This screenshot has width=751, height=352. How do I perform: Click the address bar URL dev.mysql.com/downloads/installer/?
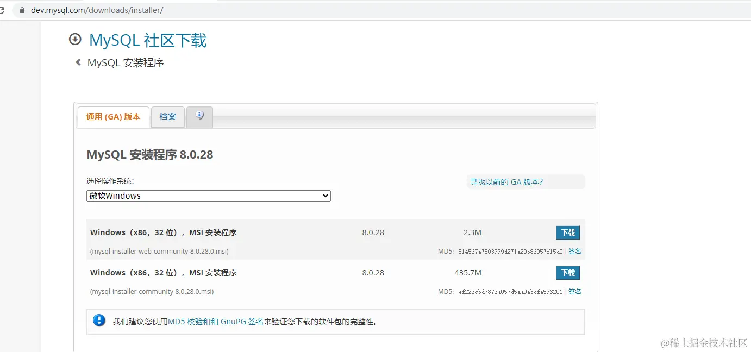click(x=97, y=10)
